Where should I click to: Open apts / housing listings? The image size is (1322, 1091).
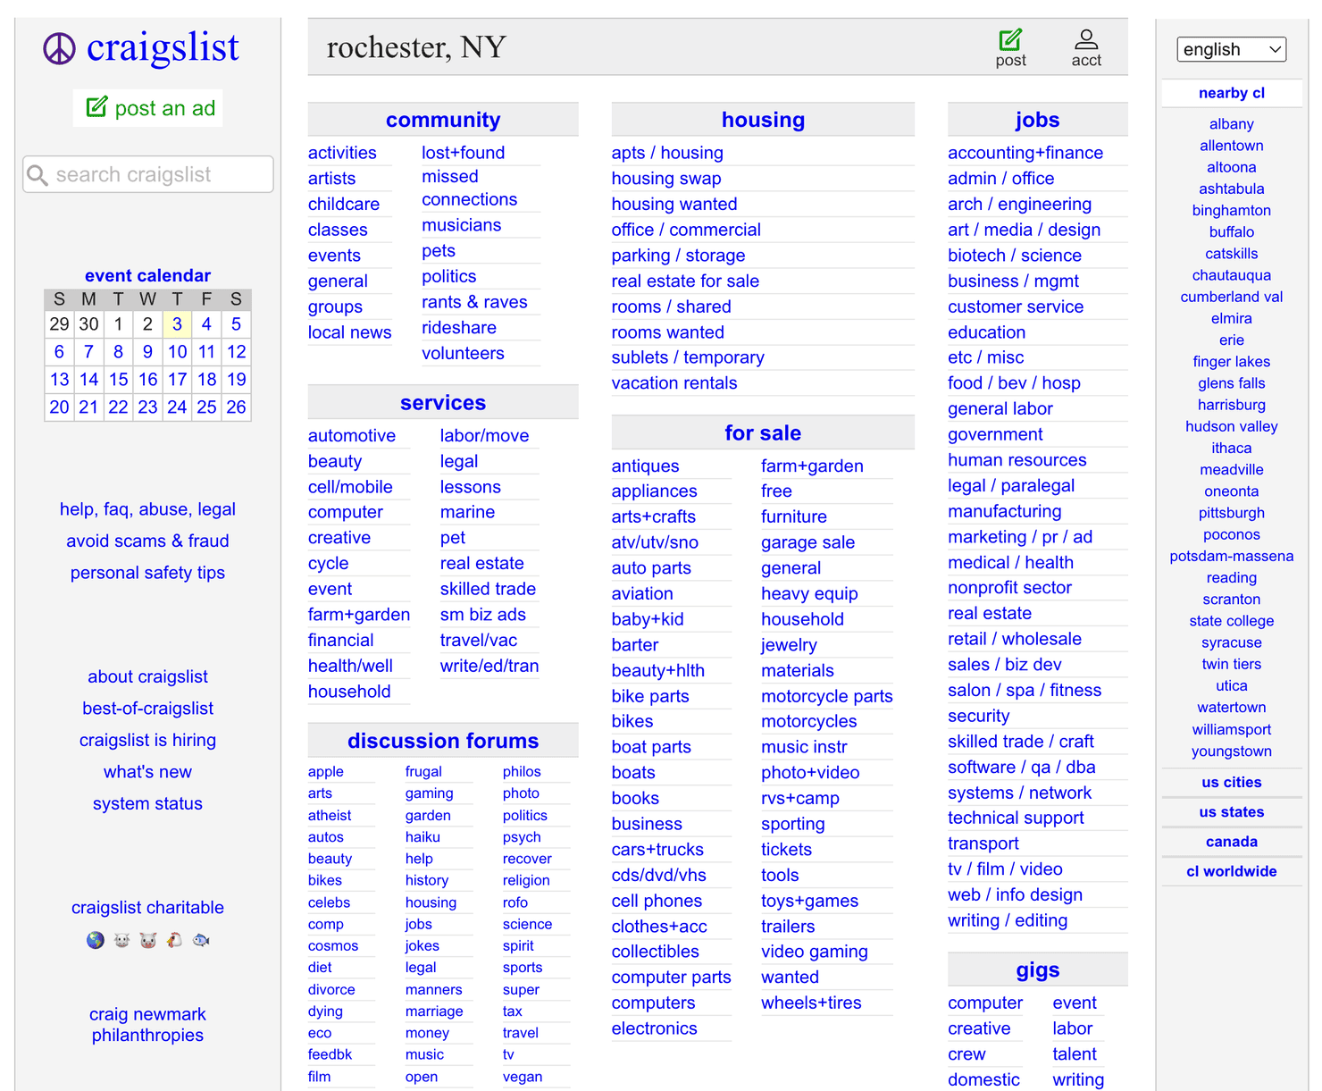point(667,153)
